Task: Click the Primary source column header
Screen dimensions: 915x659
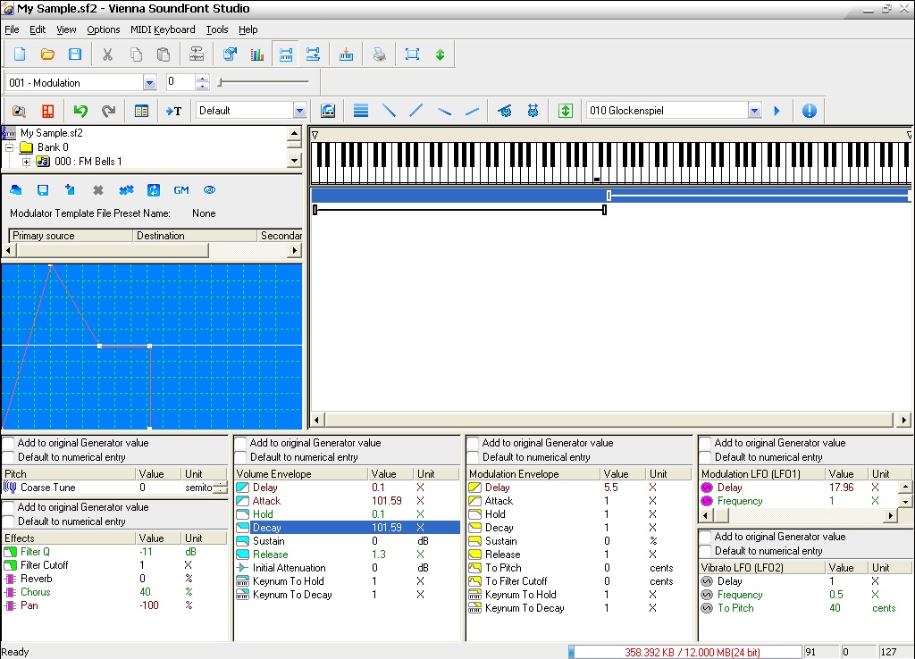Action: 70,236
